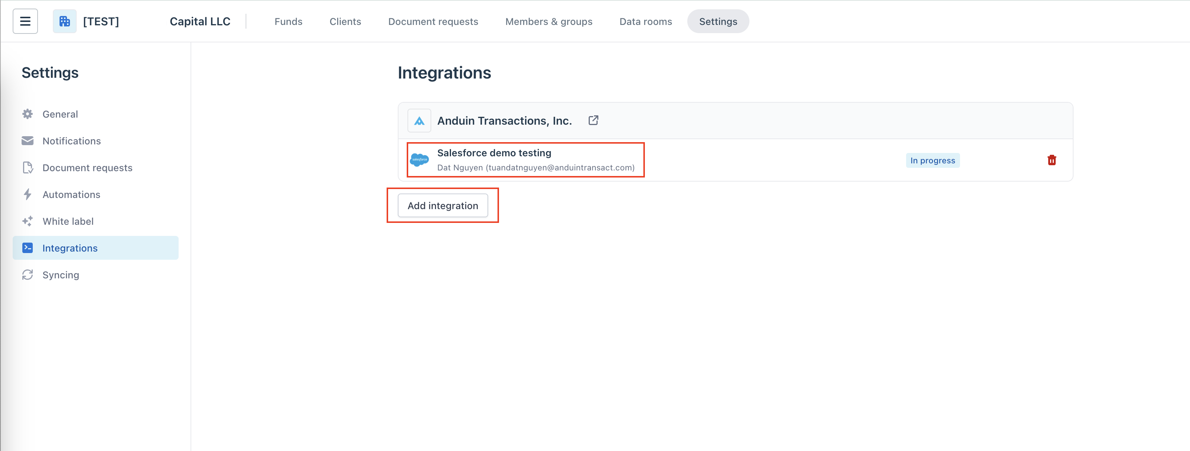Open the Data rooms tab
The image size is (1190, 451).
645,21
